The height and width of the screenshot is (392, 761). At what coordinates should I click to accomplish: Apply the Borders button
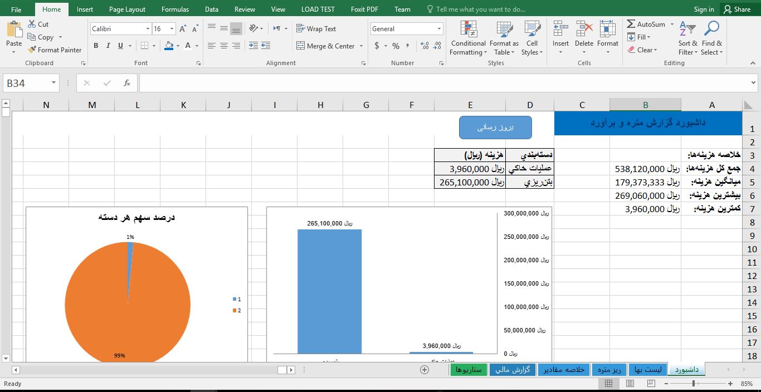[x=144, y=46]
